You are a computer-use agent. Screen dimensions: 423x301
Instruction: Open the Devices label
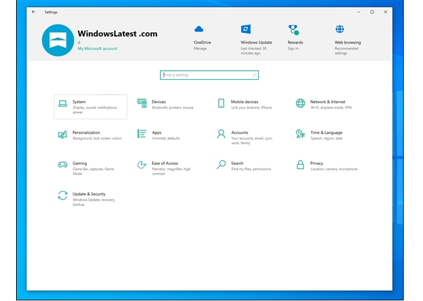click(158, 102)
